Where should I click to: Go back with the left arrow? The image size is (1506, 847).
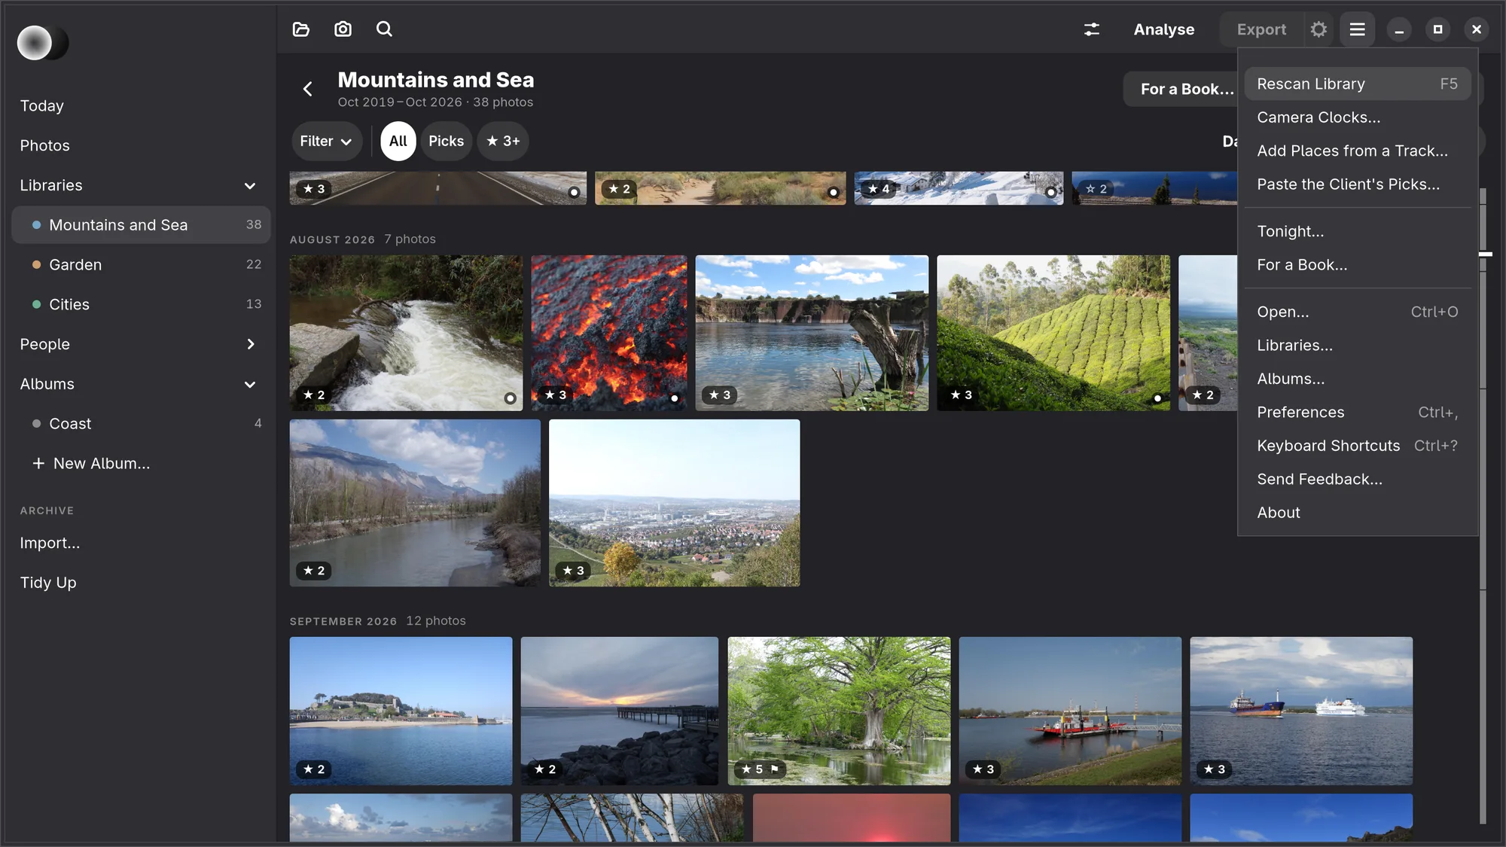(308, 89)
